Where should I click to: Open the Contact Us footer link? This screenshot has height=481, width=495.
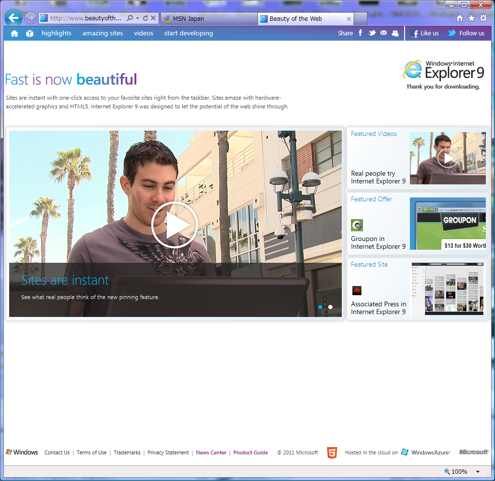[x=57, y=452]
